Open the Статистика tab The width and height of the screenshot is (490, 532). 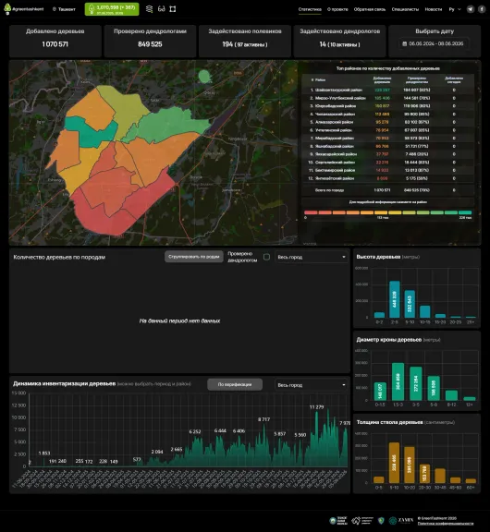310,9
